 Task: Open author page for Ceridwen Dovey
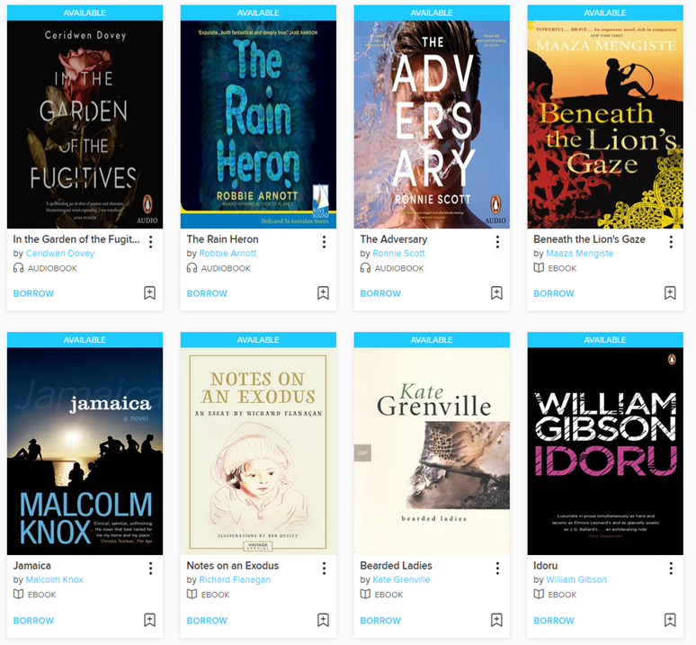[60, 253]
